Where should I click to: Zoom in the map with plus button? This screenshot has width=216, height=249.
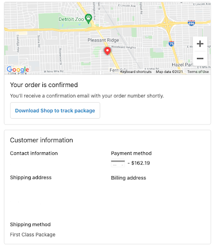tap(200, 44)
